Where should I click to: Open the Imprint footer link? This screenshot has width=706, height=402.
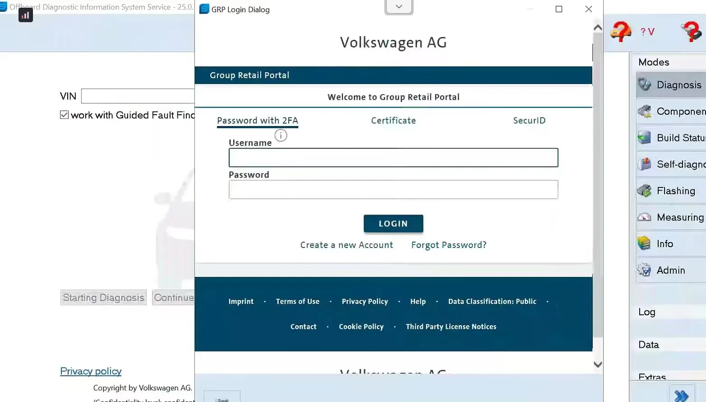(241, 301)
